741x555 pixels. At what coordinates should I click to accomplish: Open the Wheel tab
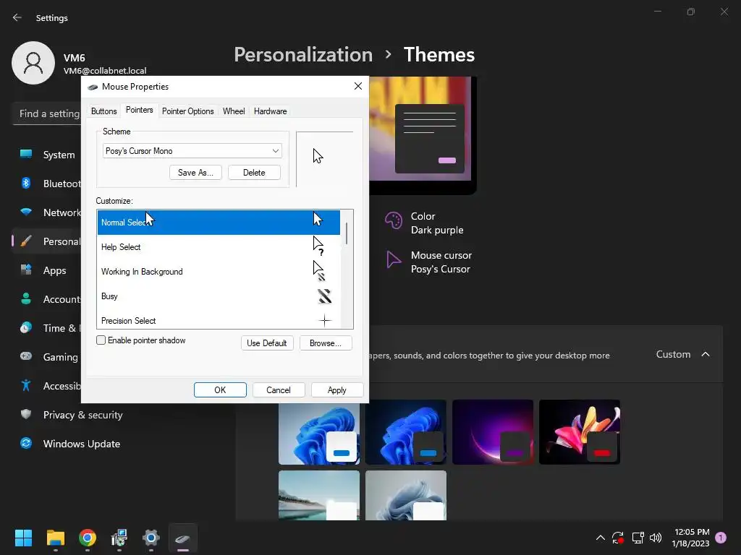pos(234,111)
